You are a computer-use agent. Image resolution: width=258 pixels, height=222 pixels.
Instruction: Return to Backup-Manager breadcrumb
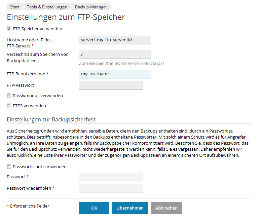coord(91,7)
